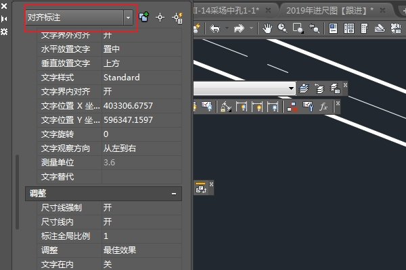Collapse the 调整 section
Image resolution: width=406 pixels, height=270 pixels.
coord(174,194)
